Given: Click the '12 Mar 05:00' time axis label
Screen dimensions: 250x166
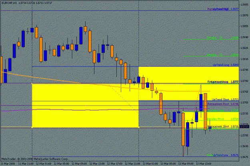Looking at the screenshot, I should pos(61,164).
